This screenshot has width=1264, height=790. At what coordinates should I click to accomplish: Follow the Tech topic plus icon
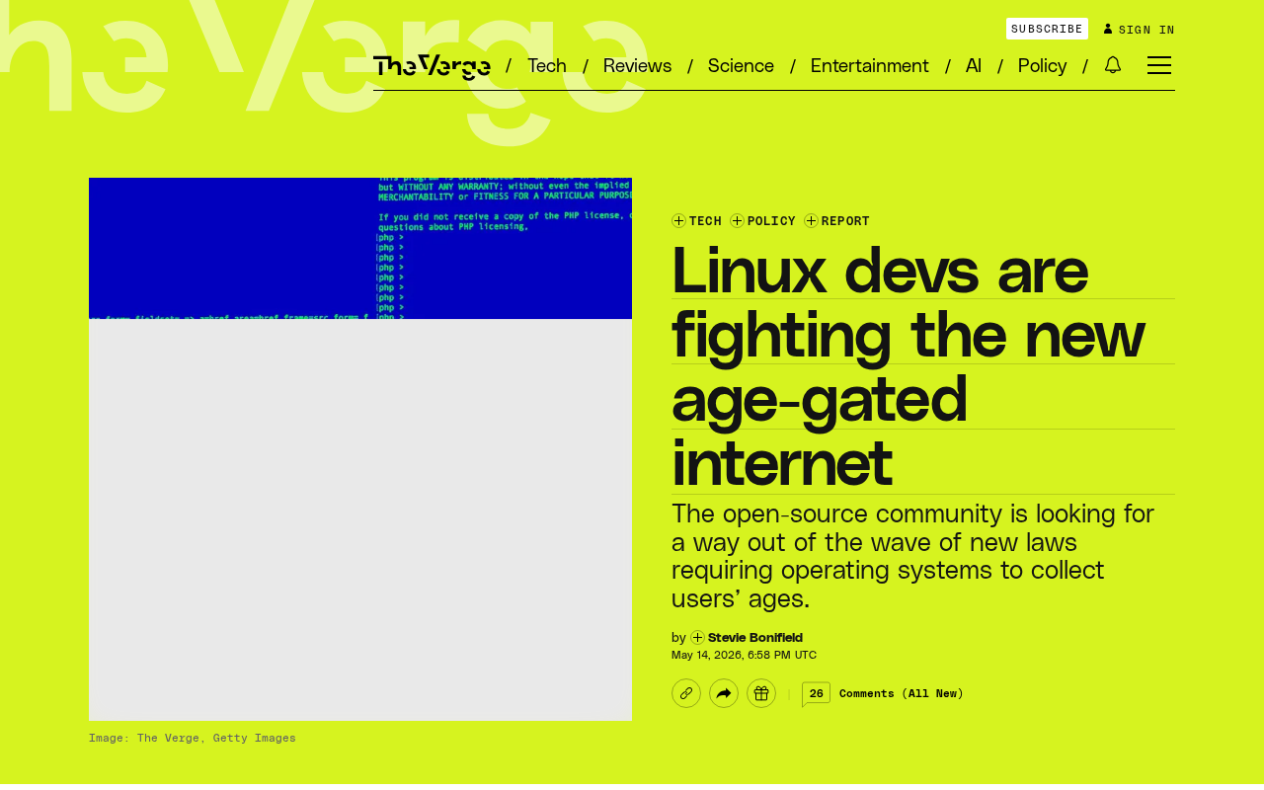678,221
